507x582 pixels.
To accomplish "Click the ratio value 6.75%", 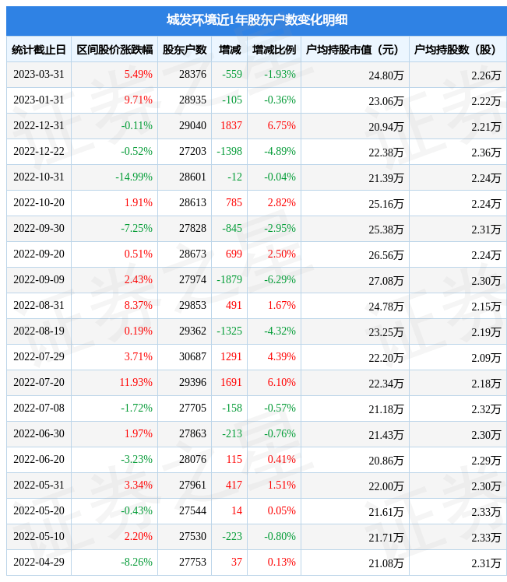I will point(282,125).
